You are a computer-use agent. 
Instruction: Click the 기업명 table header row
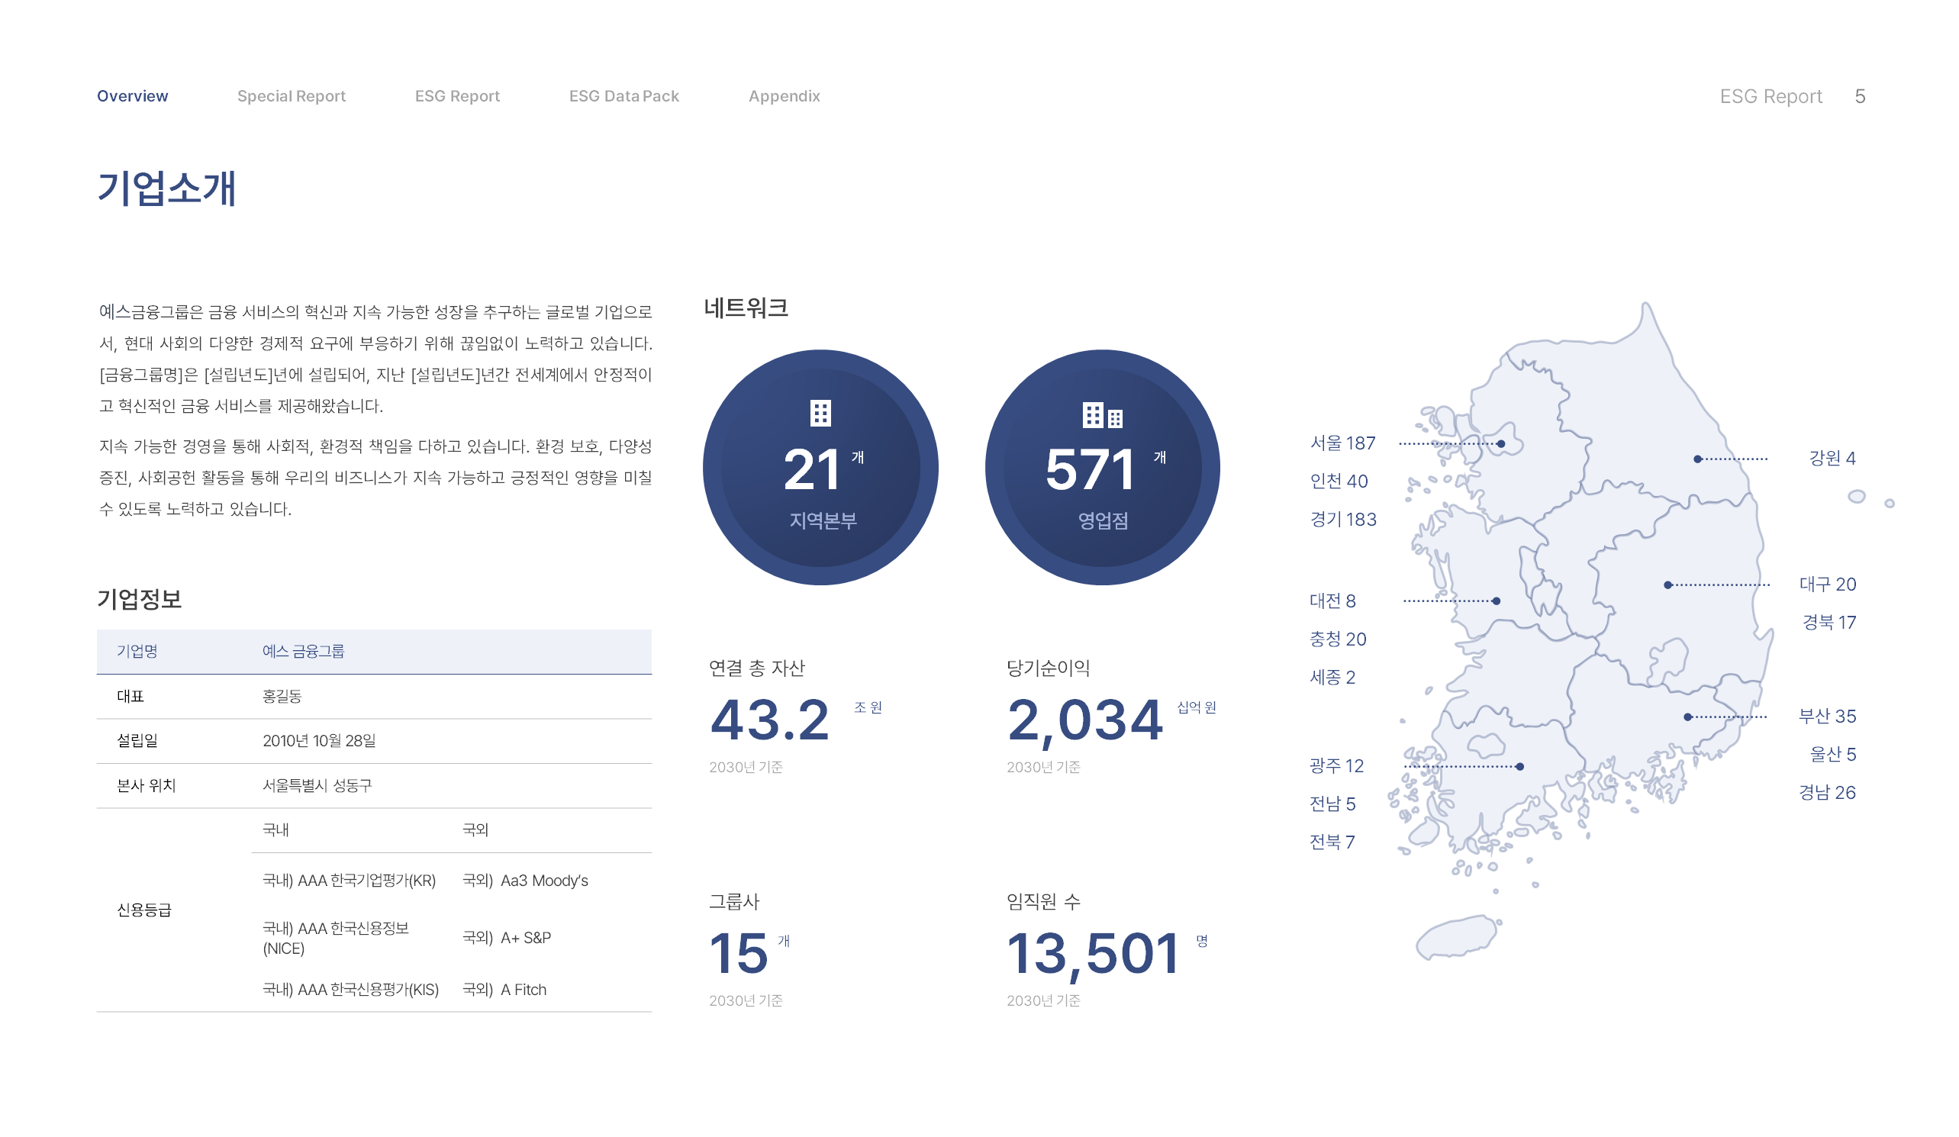point(373,651)
